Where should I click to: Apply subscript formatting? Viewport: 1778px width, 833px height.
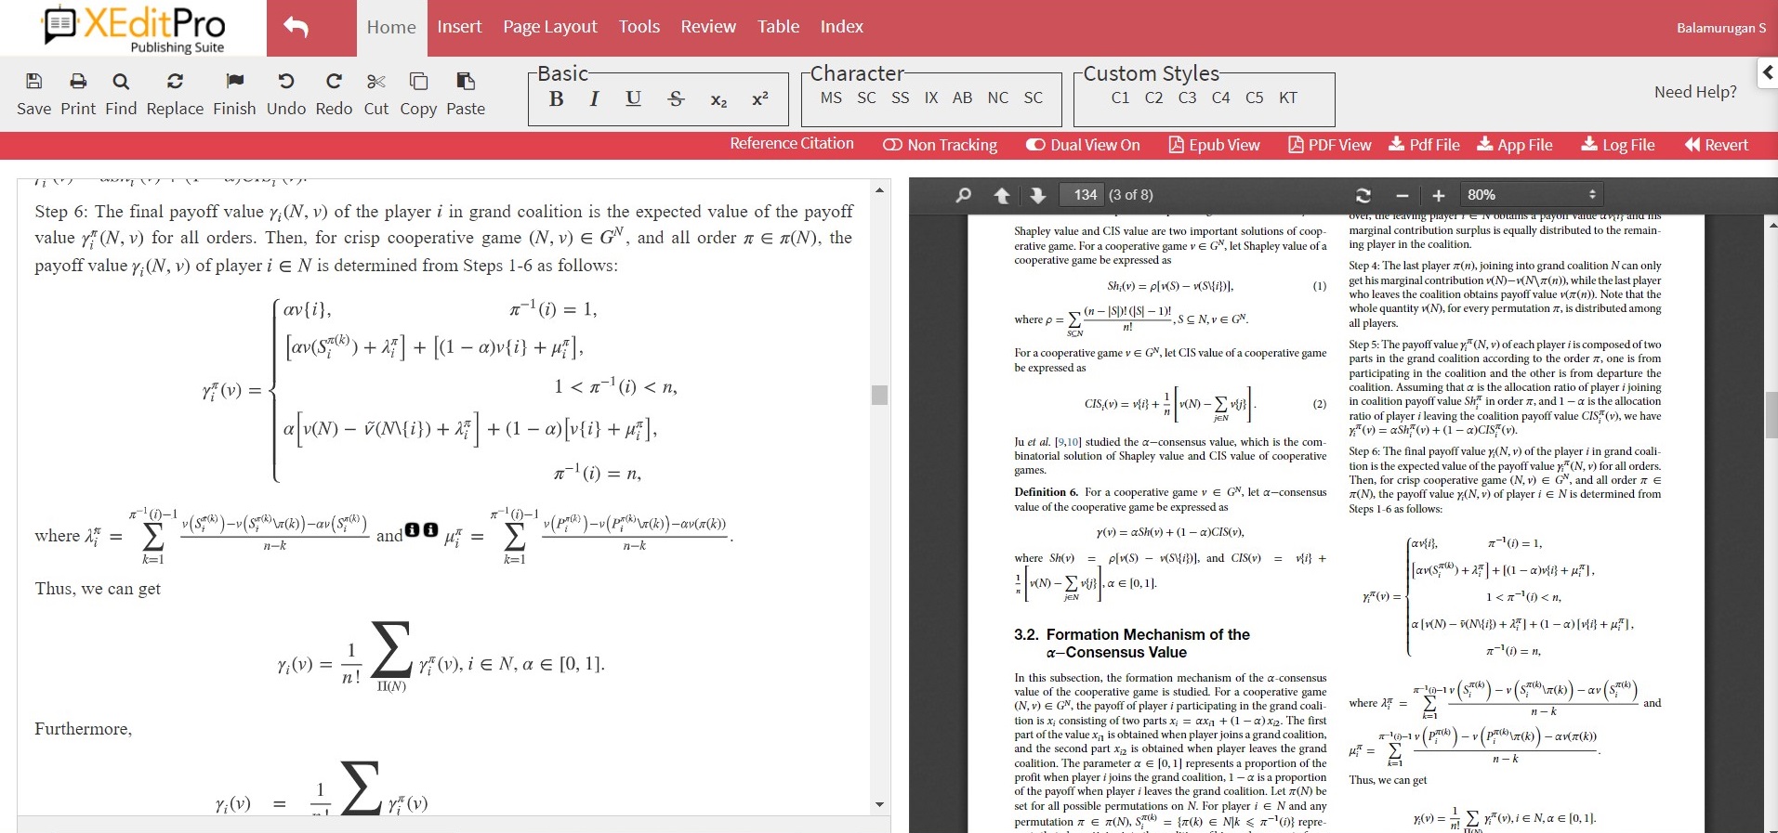[718, 99]
